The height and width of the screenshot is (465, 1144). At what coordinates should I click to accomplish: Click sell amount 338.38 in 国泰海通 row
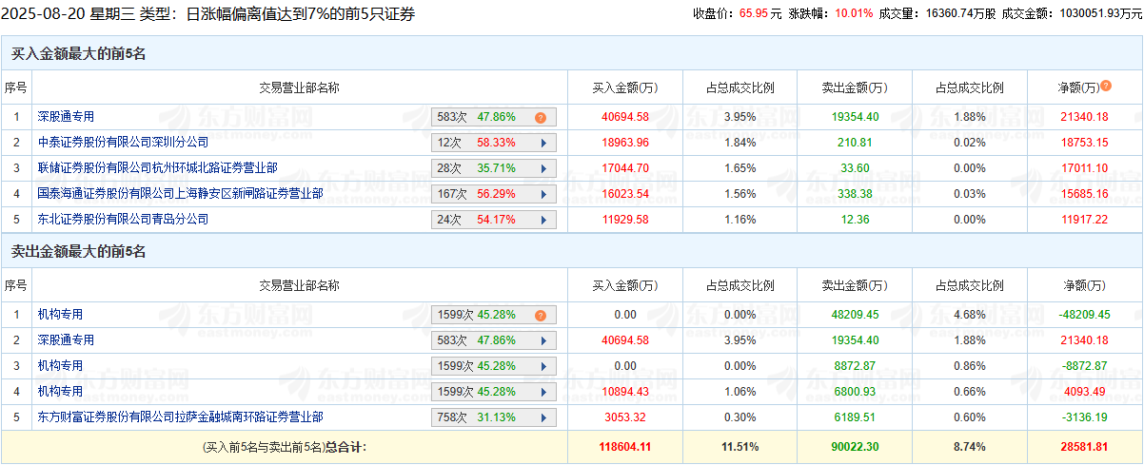point(855,194)
